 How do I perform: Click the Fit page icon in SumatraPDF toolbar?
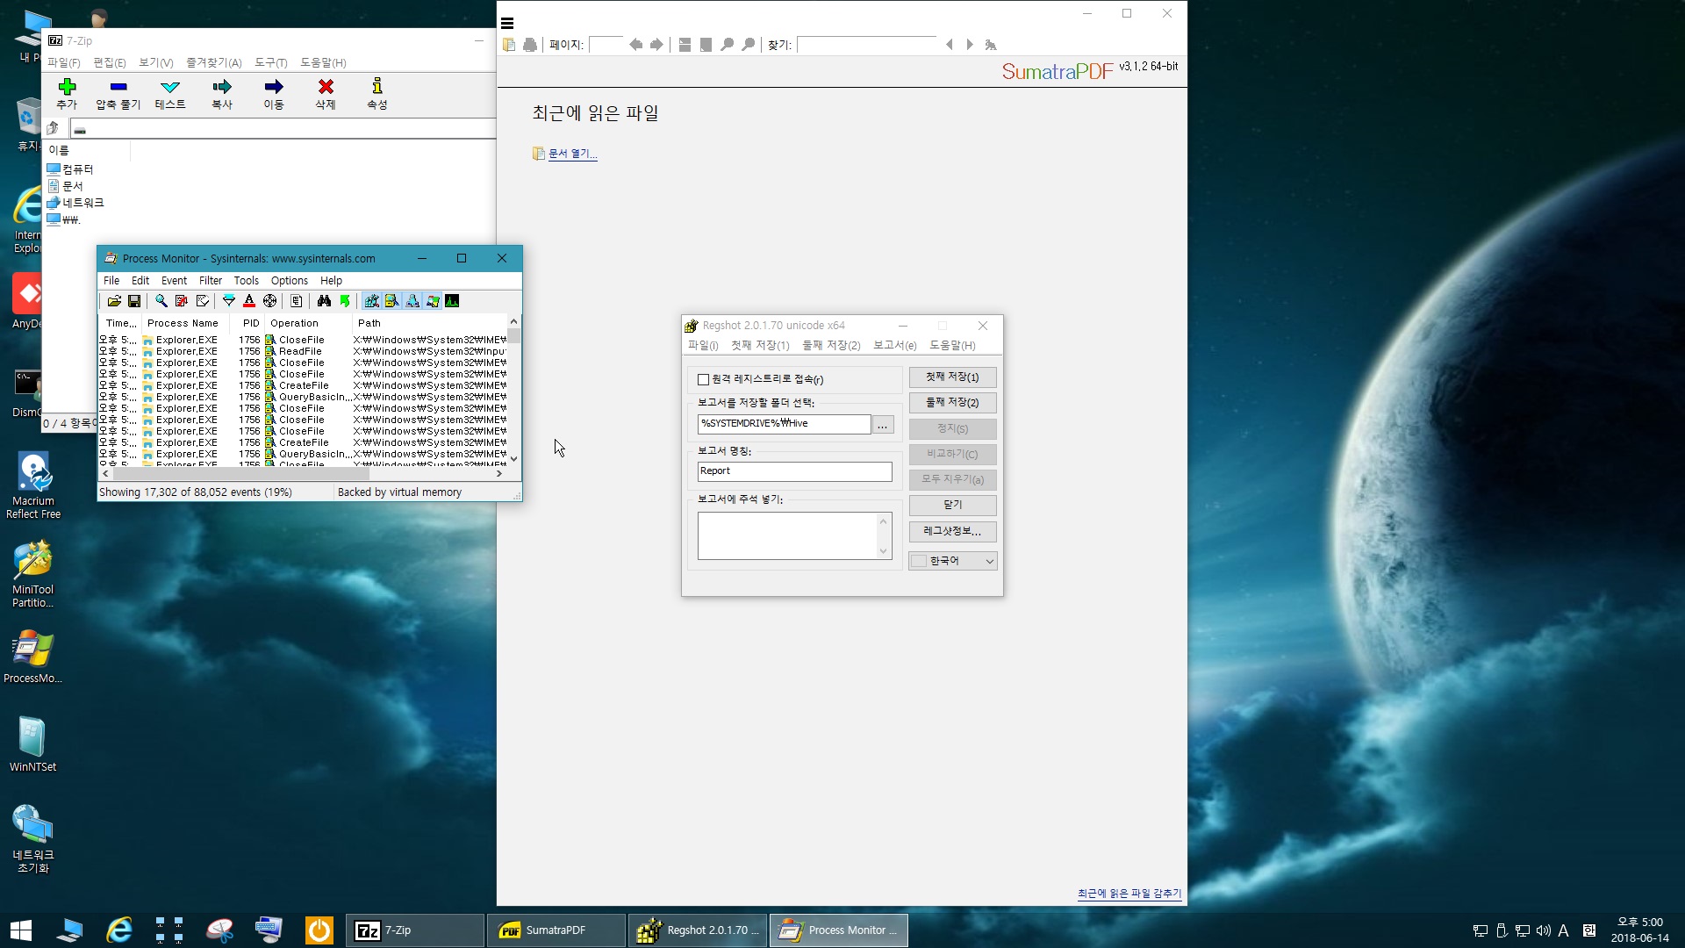pos(706,45)
